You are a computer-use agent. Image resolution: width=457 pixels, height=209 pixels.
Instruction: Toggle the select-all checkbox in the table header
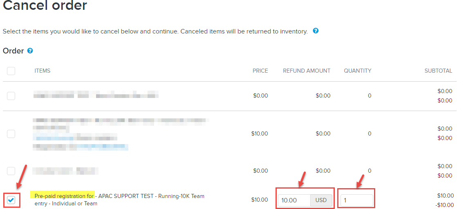coord(11,71)
